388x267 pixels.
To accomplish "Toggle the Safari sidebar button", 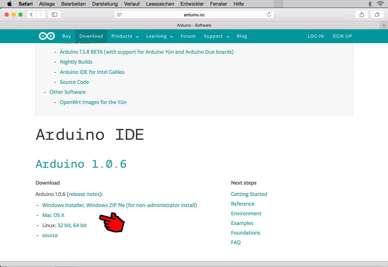I will 54,15.
